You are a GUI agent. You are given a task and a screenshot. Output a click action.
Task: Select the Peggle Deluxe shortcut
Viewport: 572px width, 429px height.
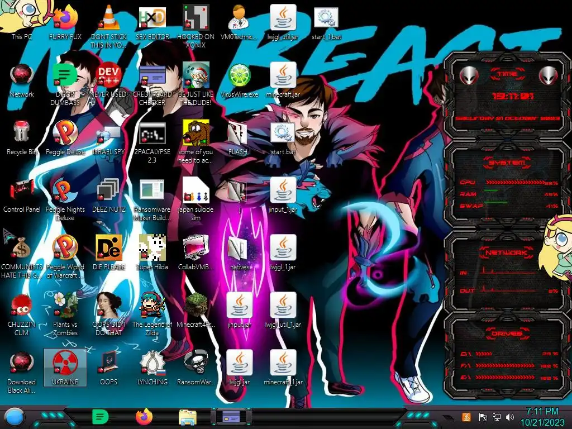click(x=65, y=138)
